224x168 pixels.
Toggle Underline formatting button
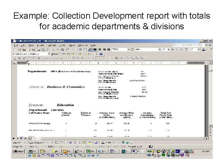click(181, 49)
